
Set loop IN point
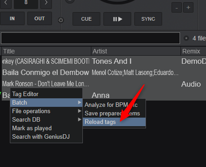tap(12, 18)
